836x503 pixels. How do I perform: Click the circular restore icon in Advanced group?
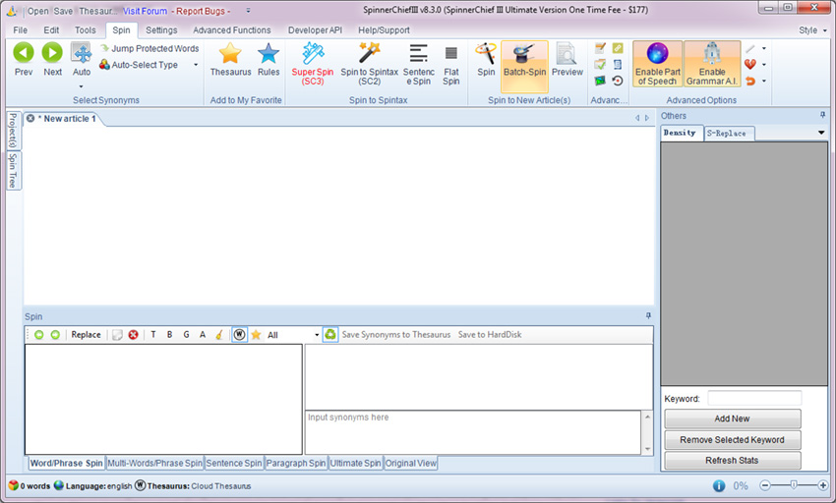point(618,81)
